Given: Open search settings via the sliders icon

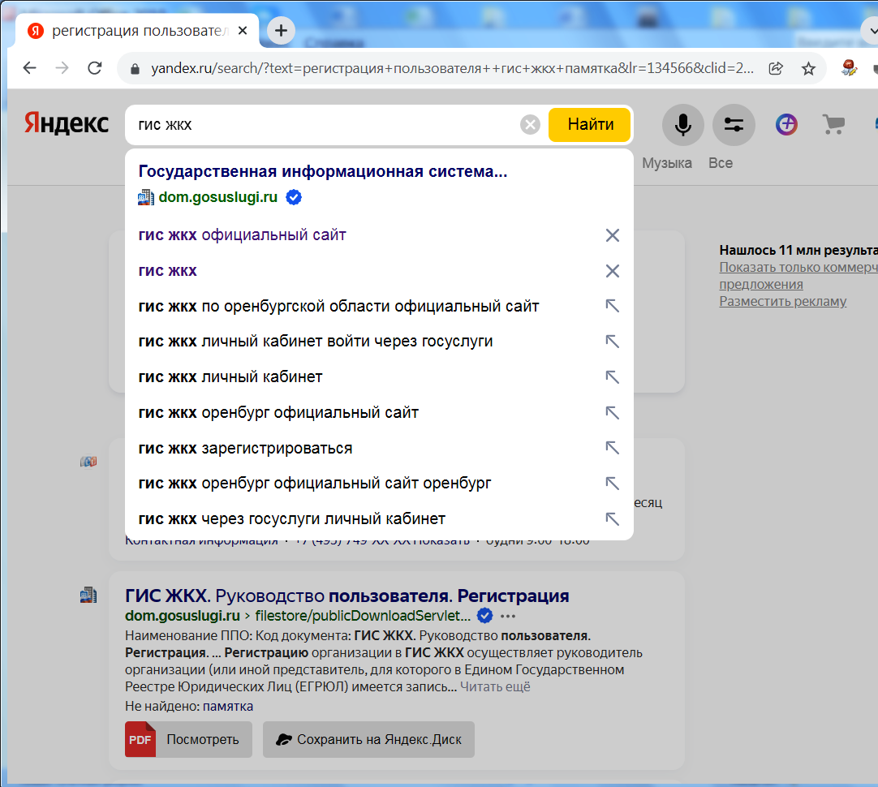Looking at the screenshot, I should pyautogui.click(x=734, y=124).
